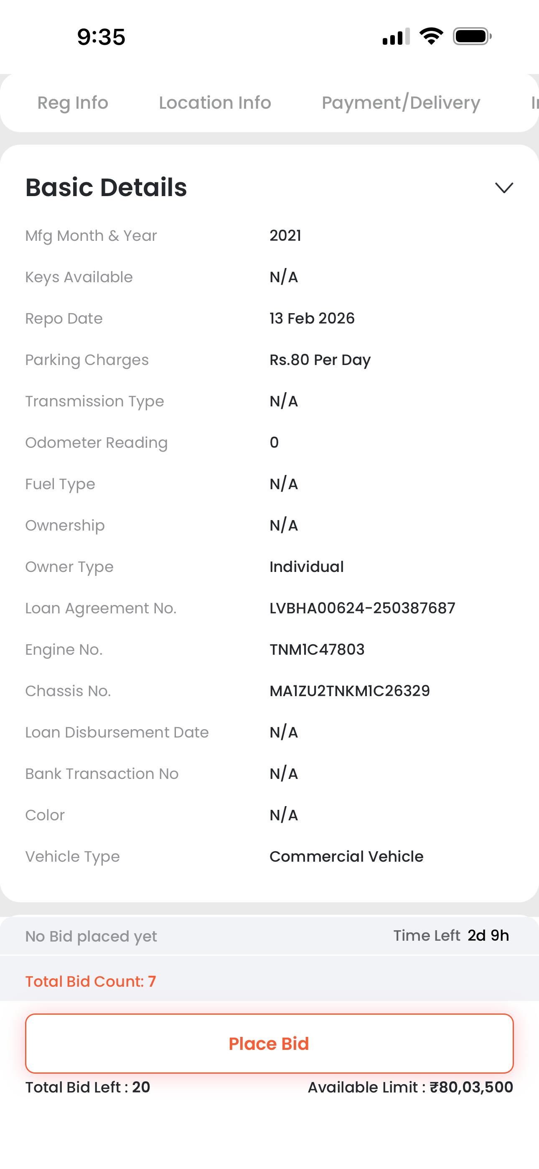Click the Basic Details heading
The height and width of the screenshot is (1169, 539).
point(106,187)
